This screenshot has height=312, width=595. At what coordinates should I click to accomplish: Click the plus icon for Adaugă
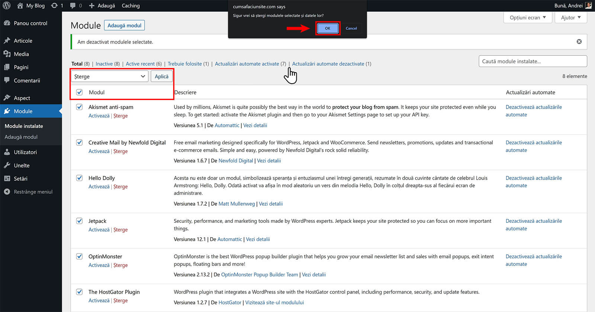(92, 6)
